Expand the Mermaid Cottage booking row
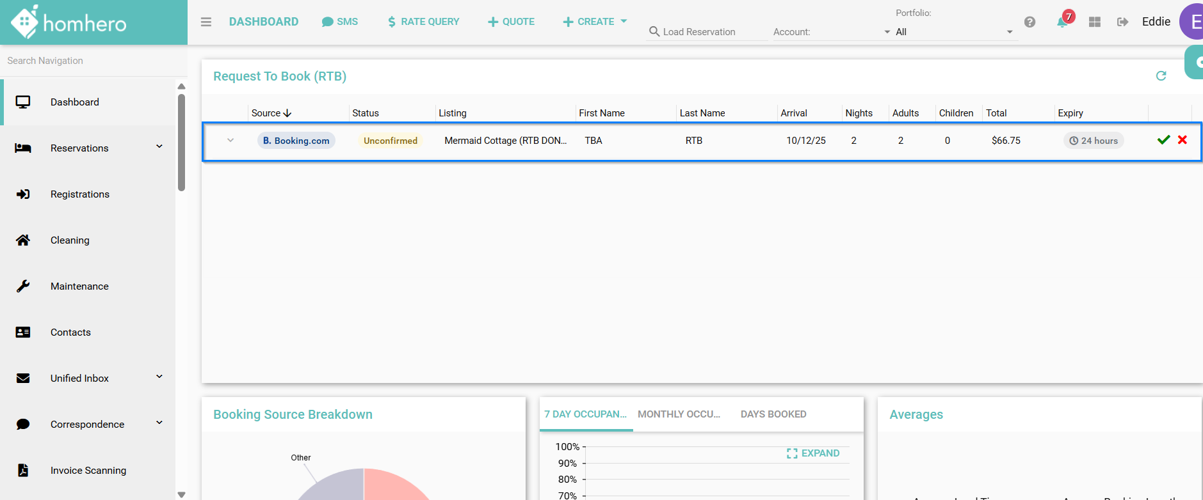1203x500 pixels. coord(230,141)
